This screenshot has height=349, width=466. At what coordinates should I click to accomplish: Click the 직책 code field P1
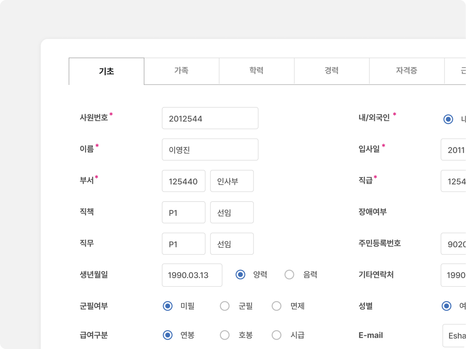pos(184,212)
